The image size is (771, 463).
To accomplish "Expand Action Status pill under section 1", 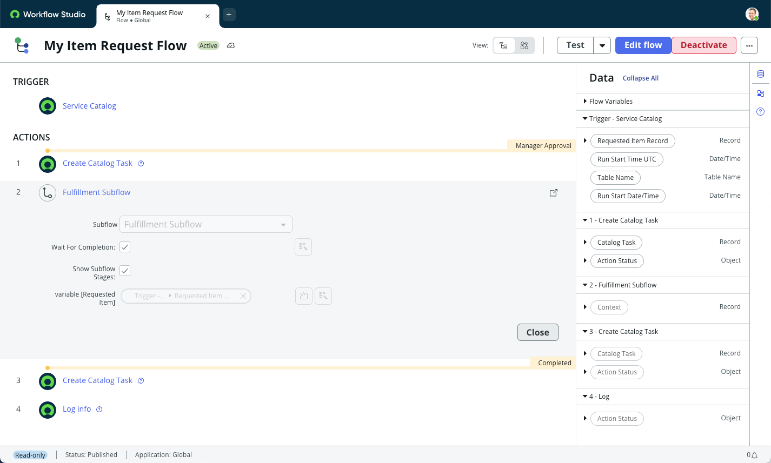I will 585,260.
